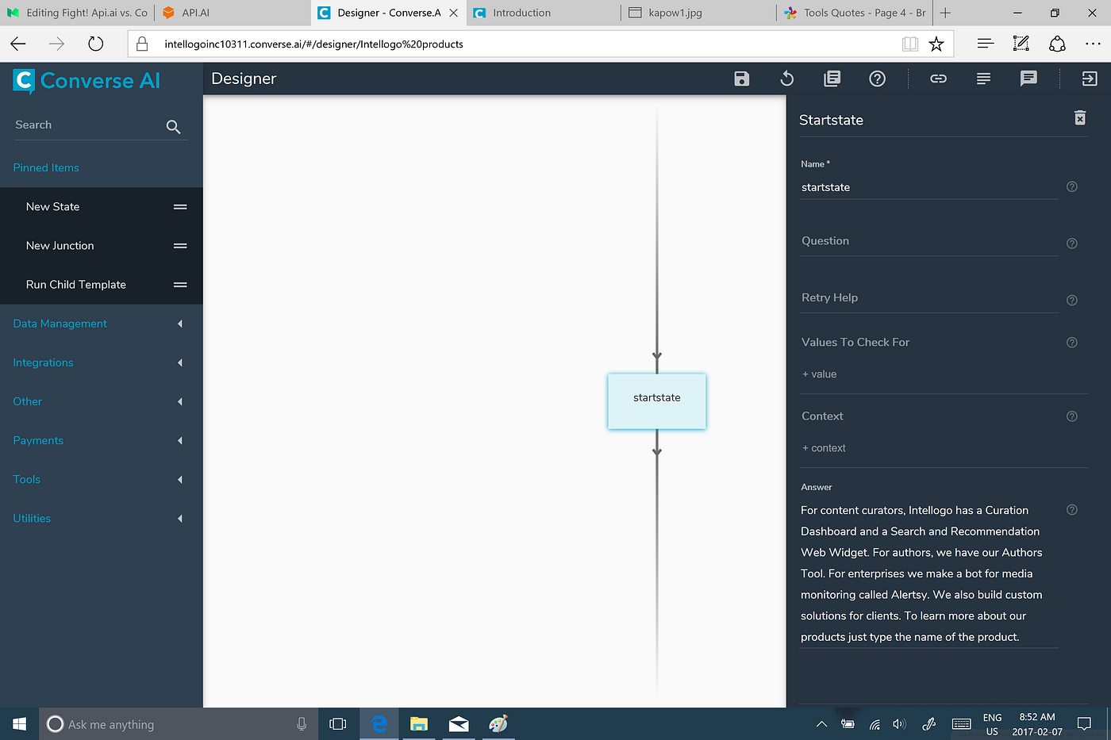Screen dimensions: 1111x740
Task: Click the Exit icon at the top right
Action: click(1089, 79)
